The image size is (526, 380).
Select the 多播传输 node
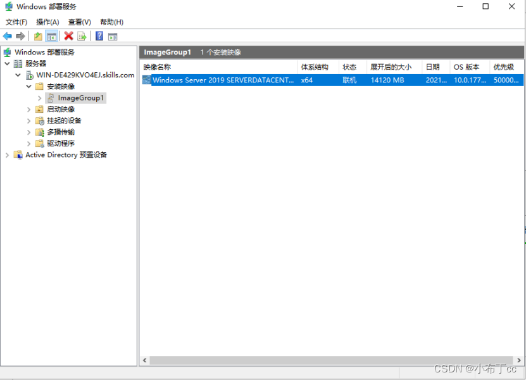pyautogui.click(x=61, y=132)
